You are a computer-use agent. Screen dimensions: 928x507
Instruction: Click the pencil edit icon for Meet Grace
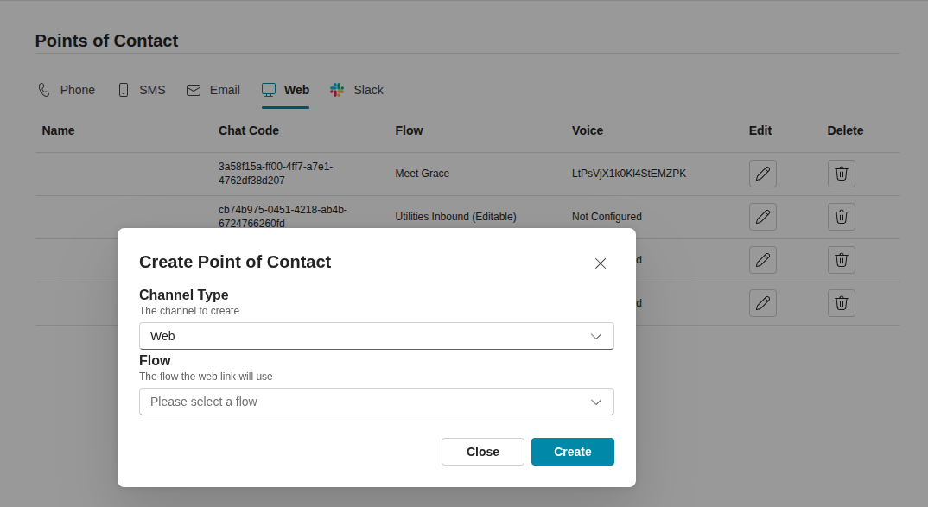762,173
